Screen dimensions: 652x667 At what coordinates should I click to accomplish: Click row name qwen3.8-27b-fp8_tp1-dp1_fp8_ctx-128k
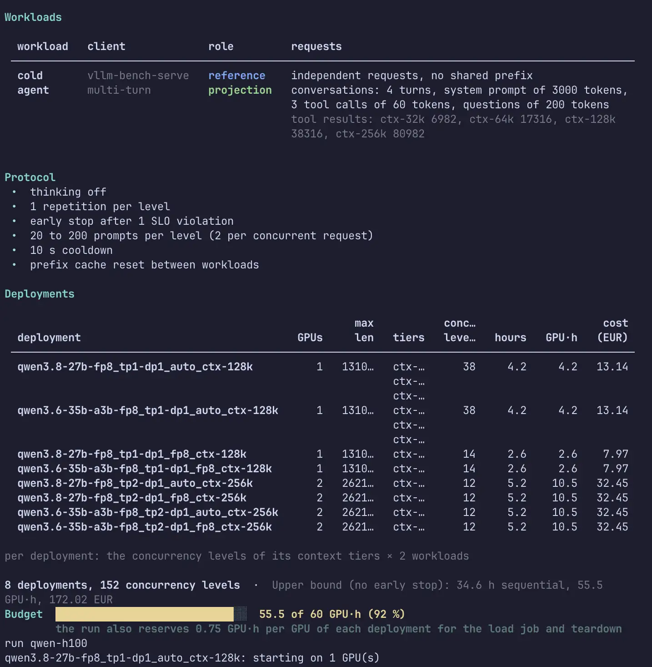tap(132, 454)
